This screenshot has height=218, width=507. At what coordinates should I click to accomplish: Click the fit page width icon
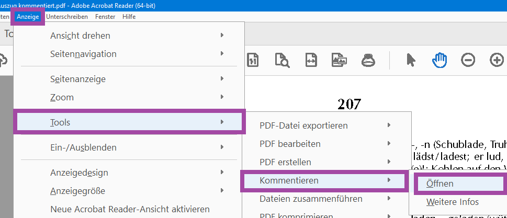[311, 60]
